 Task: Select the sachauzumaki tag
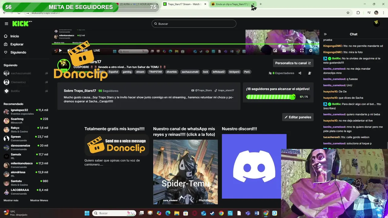click(190, 72)
